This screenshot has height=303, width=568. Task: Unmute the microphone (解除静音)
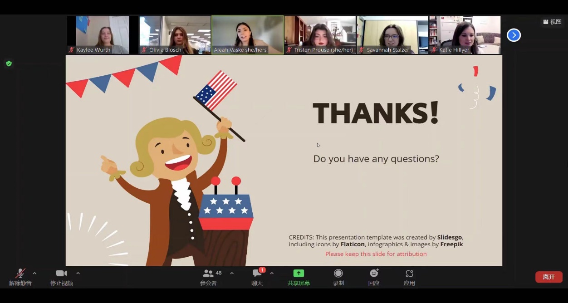point(20,274)
